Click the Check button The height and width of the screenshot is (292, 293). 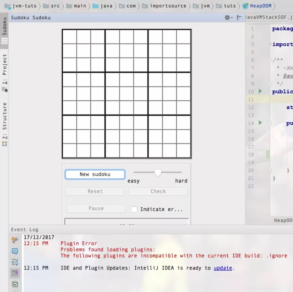click(158, 191)
